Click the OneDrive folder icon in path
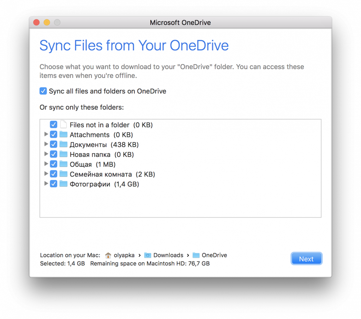The width and height of the screenshot is (361, 319). tap(196, 255)
